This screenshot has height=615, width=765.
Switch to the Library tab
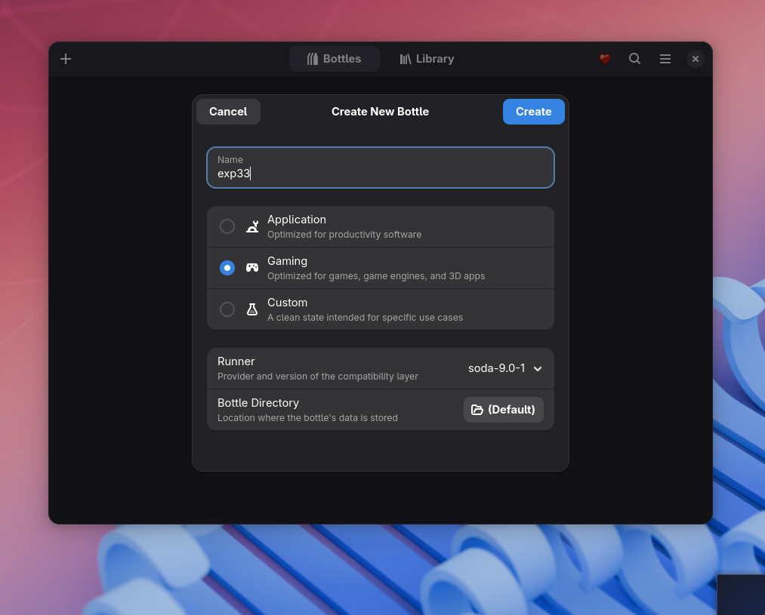tap(427, 59)
